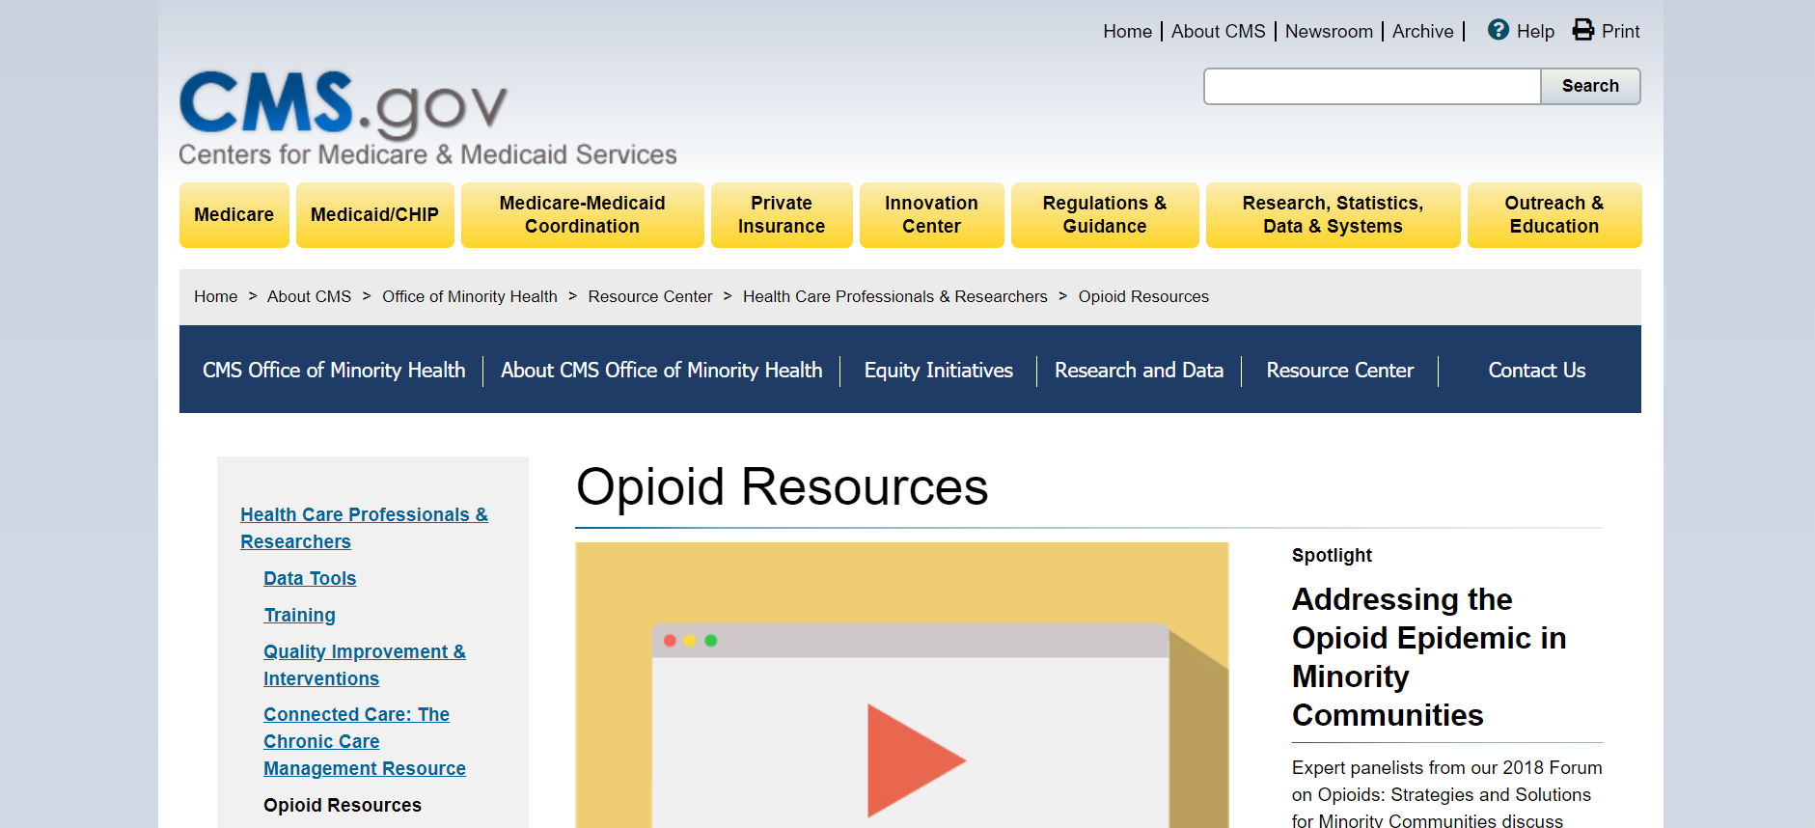Image resolution: width=1815 pixels, height=828 pixels.
Task: Click the Home breadcrumb
Action: click(x=215, y=296)
